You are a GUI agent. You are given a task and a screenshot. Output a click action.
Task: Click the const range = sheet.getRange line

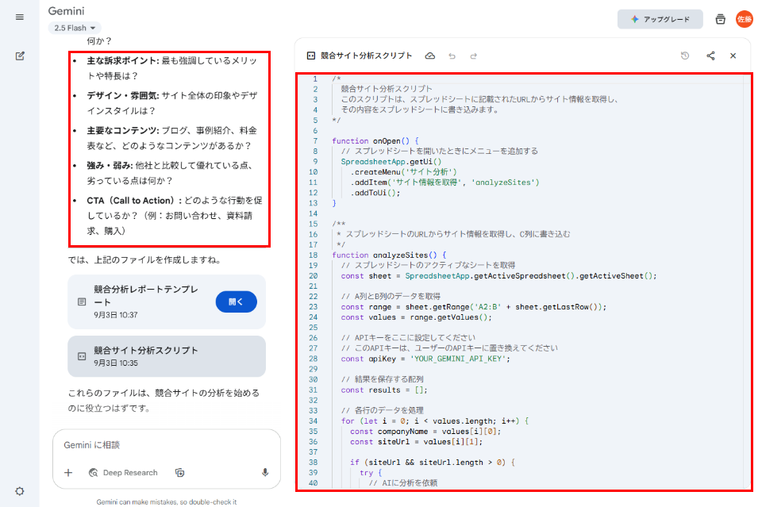click(474, 307)
